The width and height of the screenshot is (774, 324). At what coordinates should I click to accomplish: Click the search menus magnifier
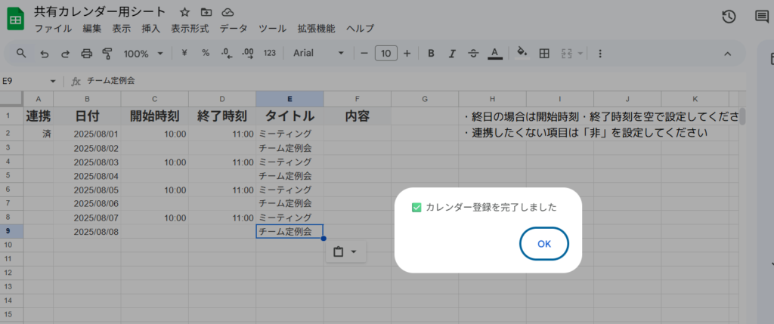20,54
